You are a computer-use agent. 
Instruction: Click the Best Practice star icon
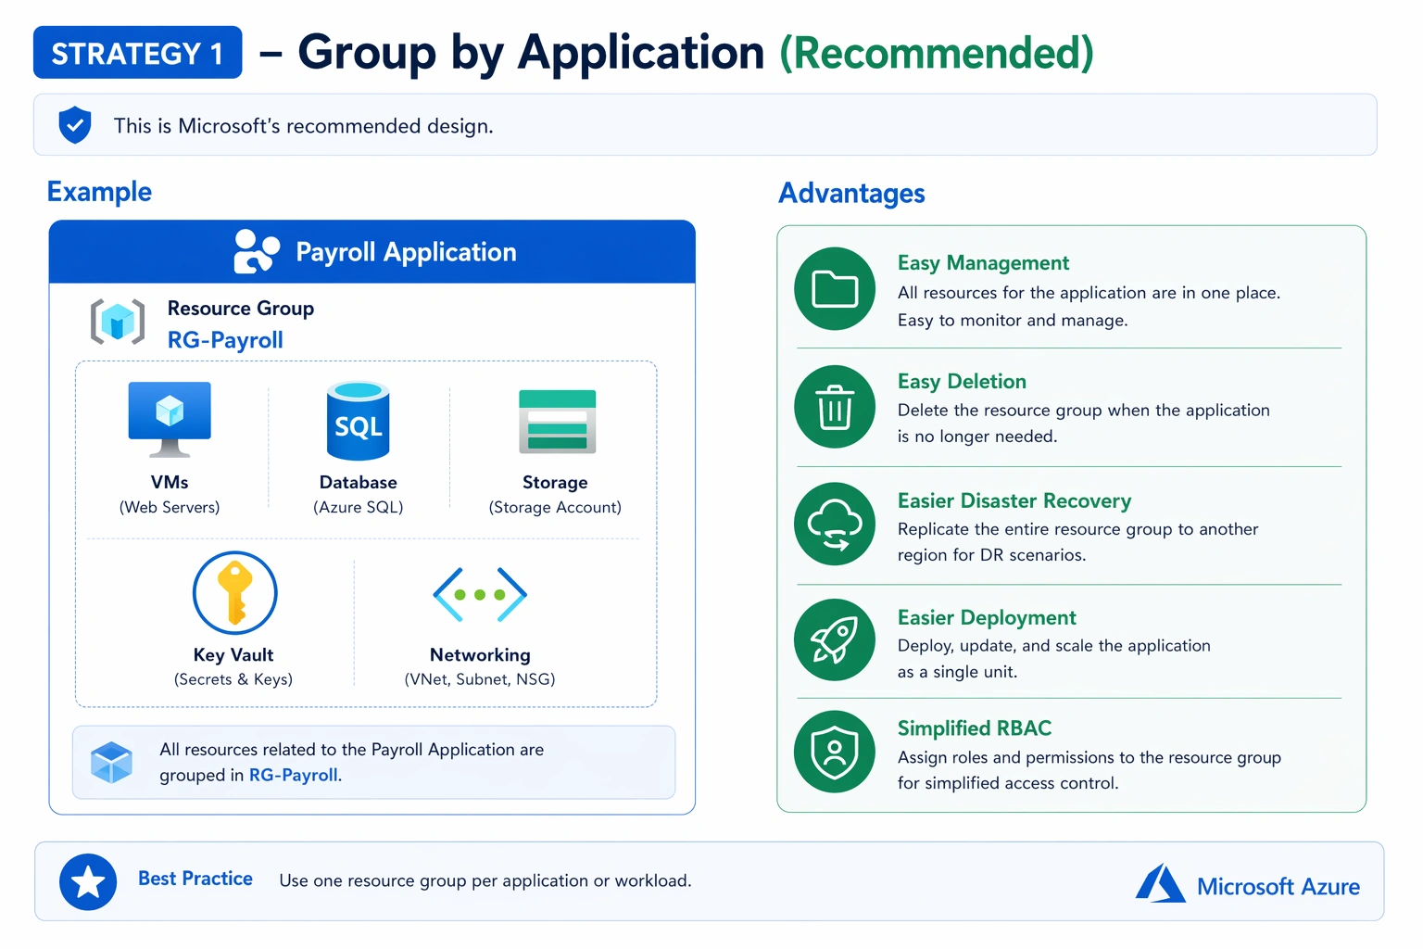point(88,881)
